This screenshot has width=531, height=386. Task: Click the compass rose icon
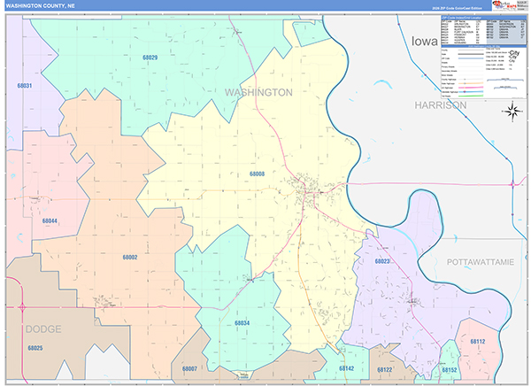pos(512,112)
